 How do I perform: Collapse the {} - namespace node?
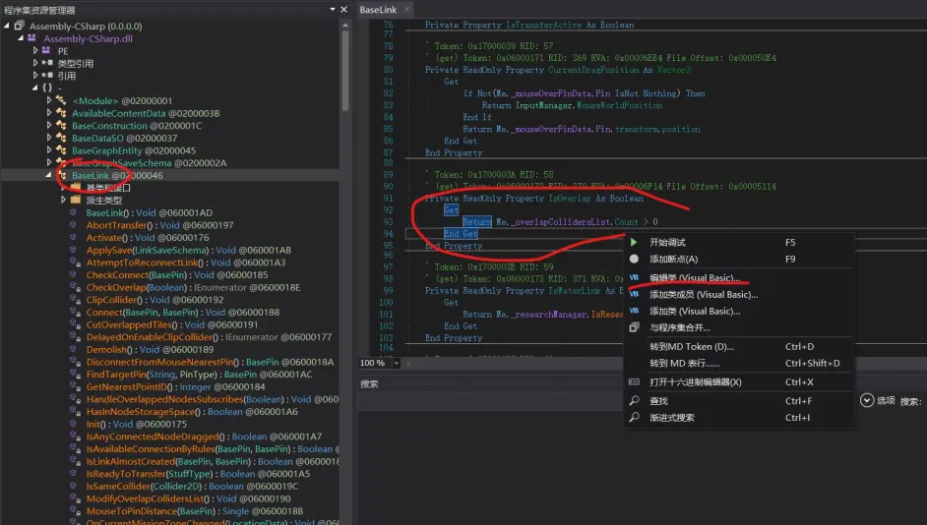click(x=34, y=87)
